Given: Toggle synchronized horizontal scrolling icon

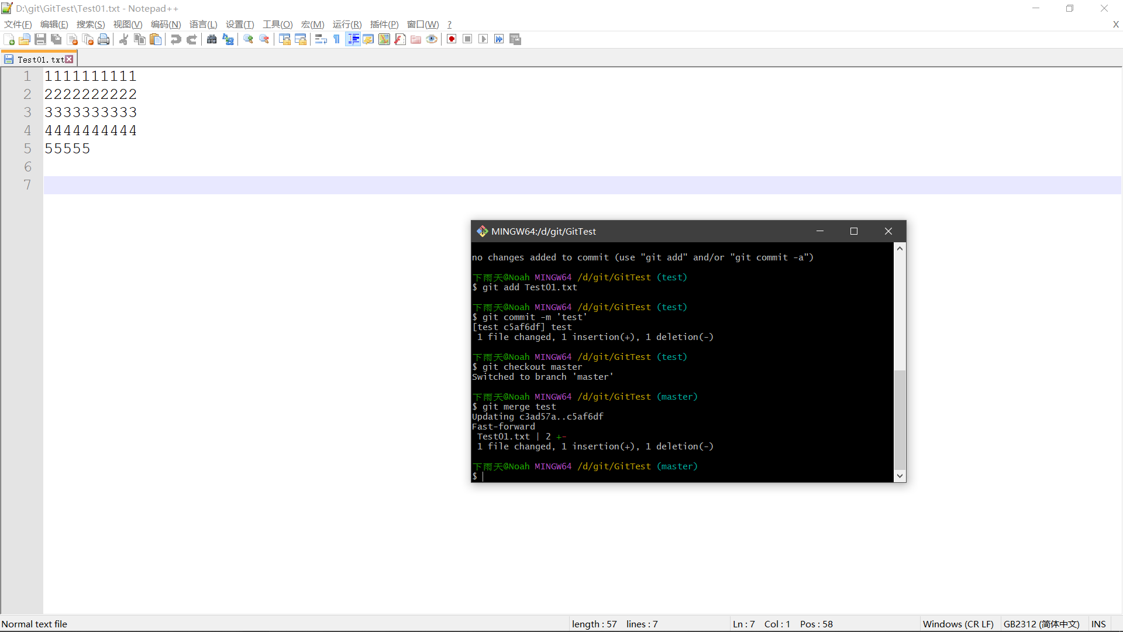Looking at the screenshot, I should (300, 39).
